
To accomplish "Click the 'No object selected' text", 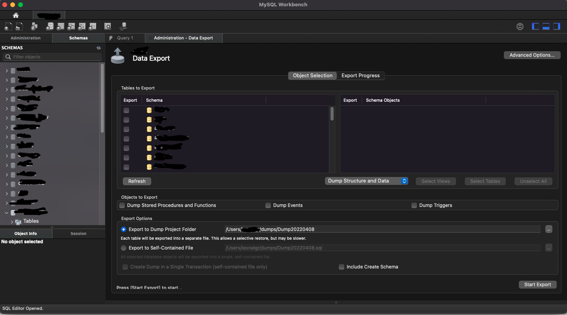I will 22,242.
